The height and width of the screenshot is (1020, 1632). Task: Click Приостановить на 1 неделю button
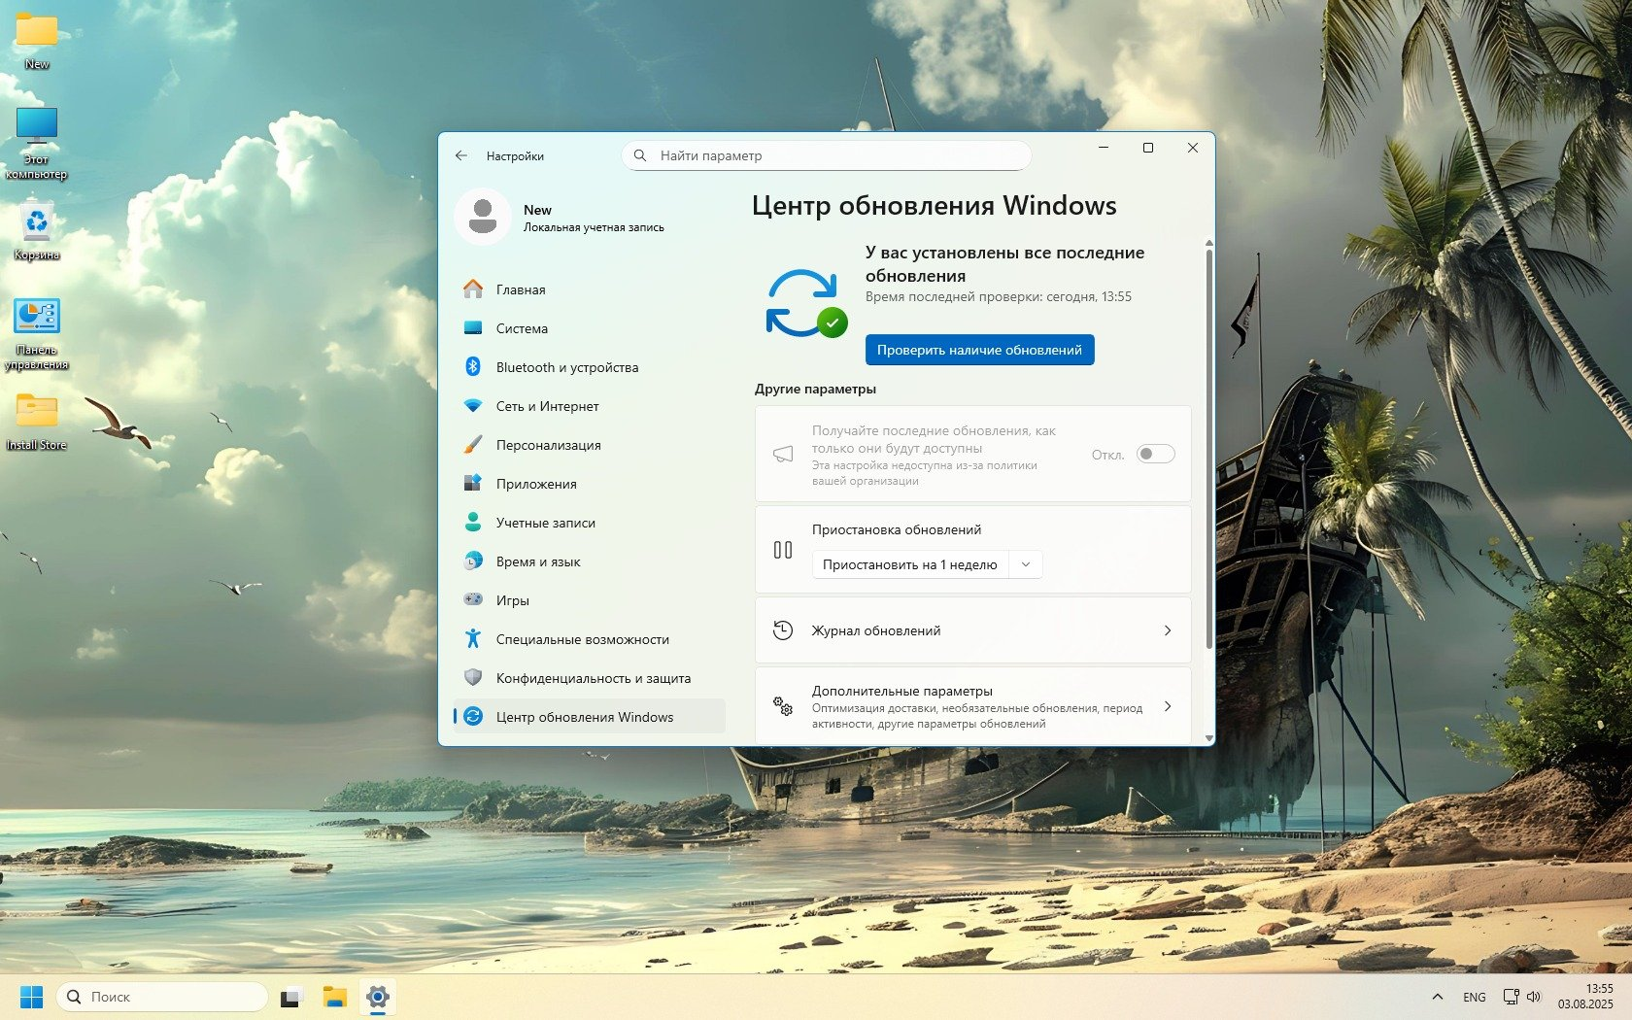[910, 564]
